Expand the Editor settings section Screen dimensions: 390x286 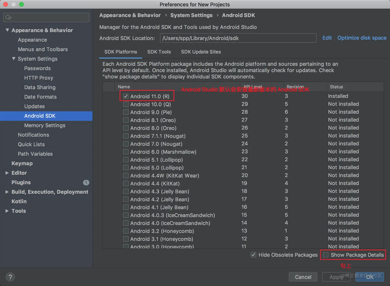[7, 173]
